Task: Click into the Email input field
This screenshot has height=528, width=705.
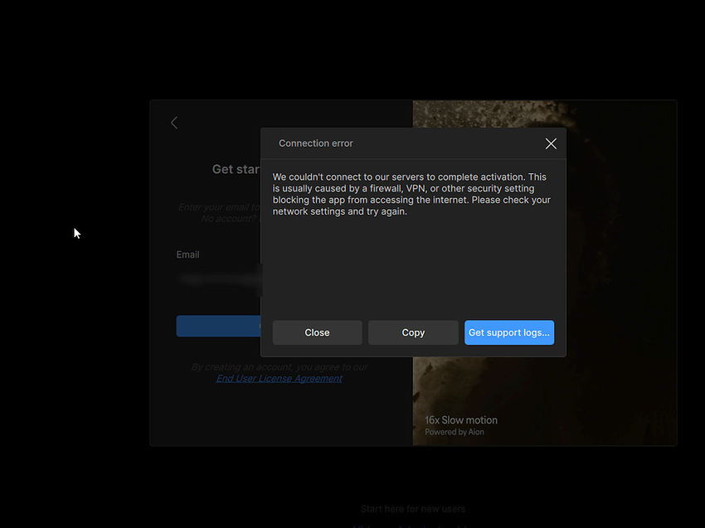Action: coord(217,280)
